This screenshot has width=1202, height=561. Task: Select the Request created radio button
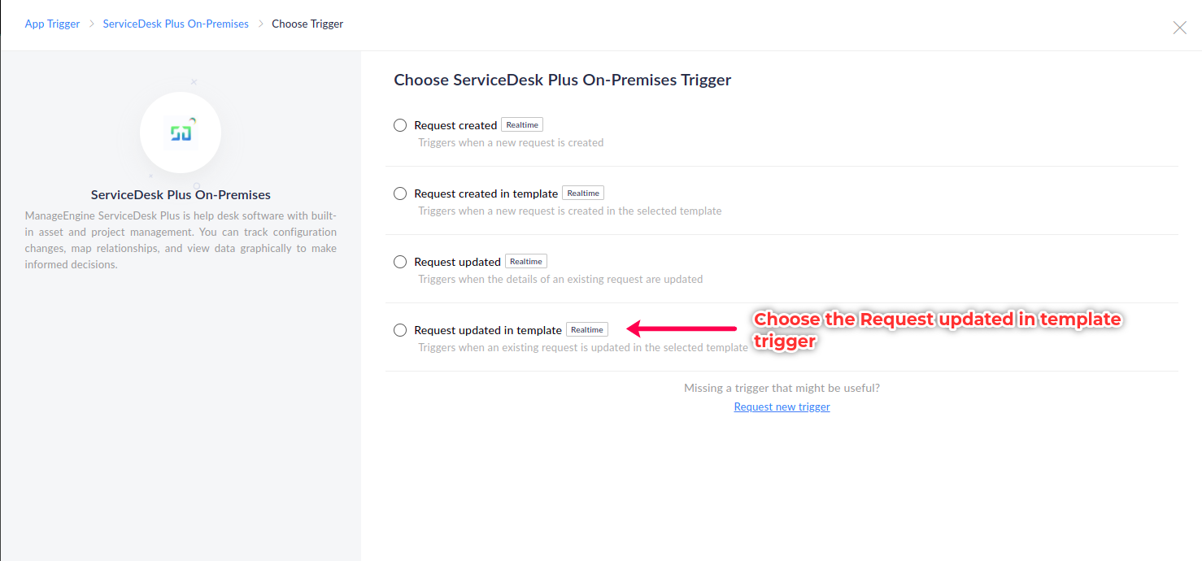click(x=400, y=125)
